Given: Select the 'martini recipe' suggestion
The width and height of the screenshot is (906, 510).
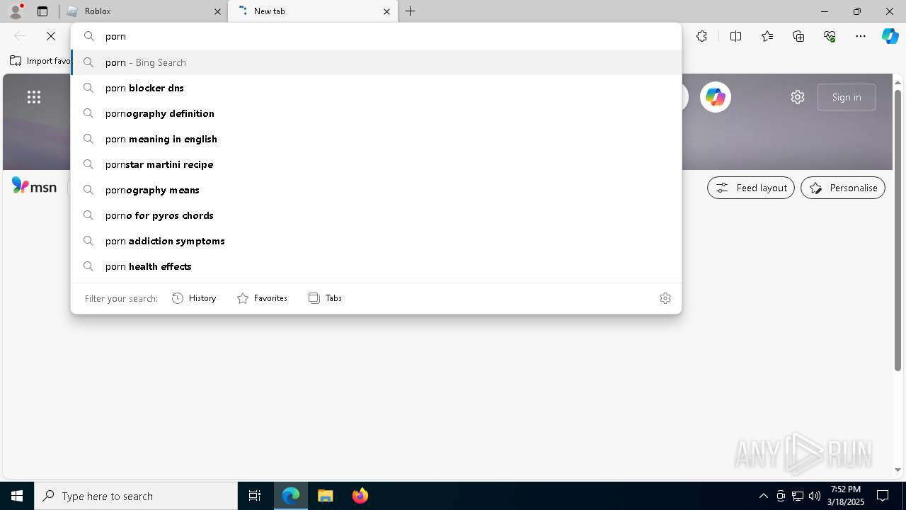Looking at the screenshot, I should point(376,164).
